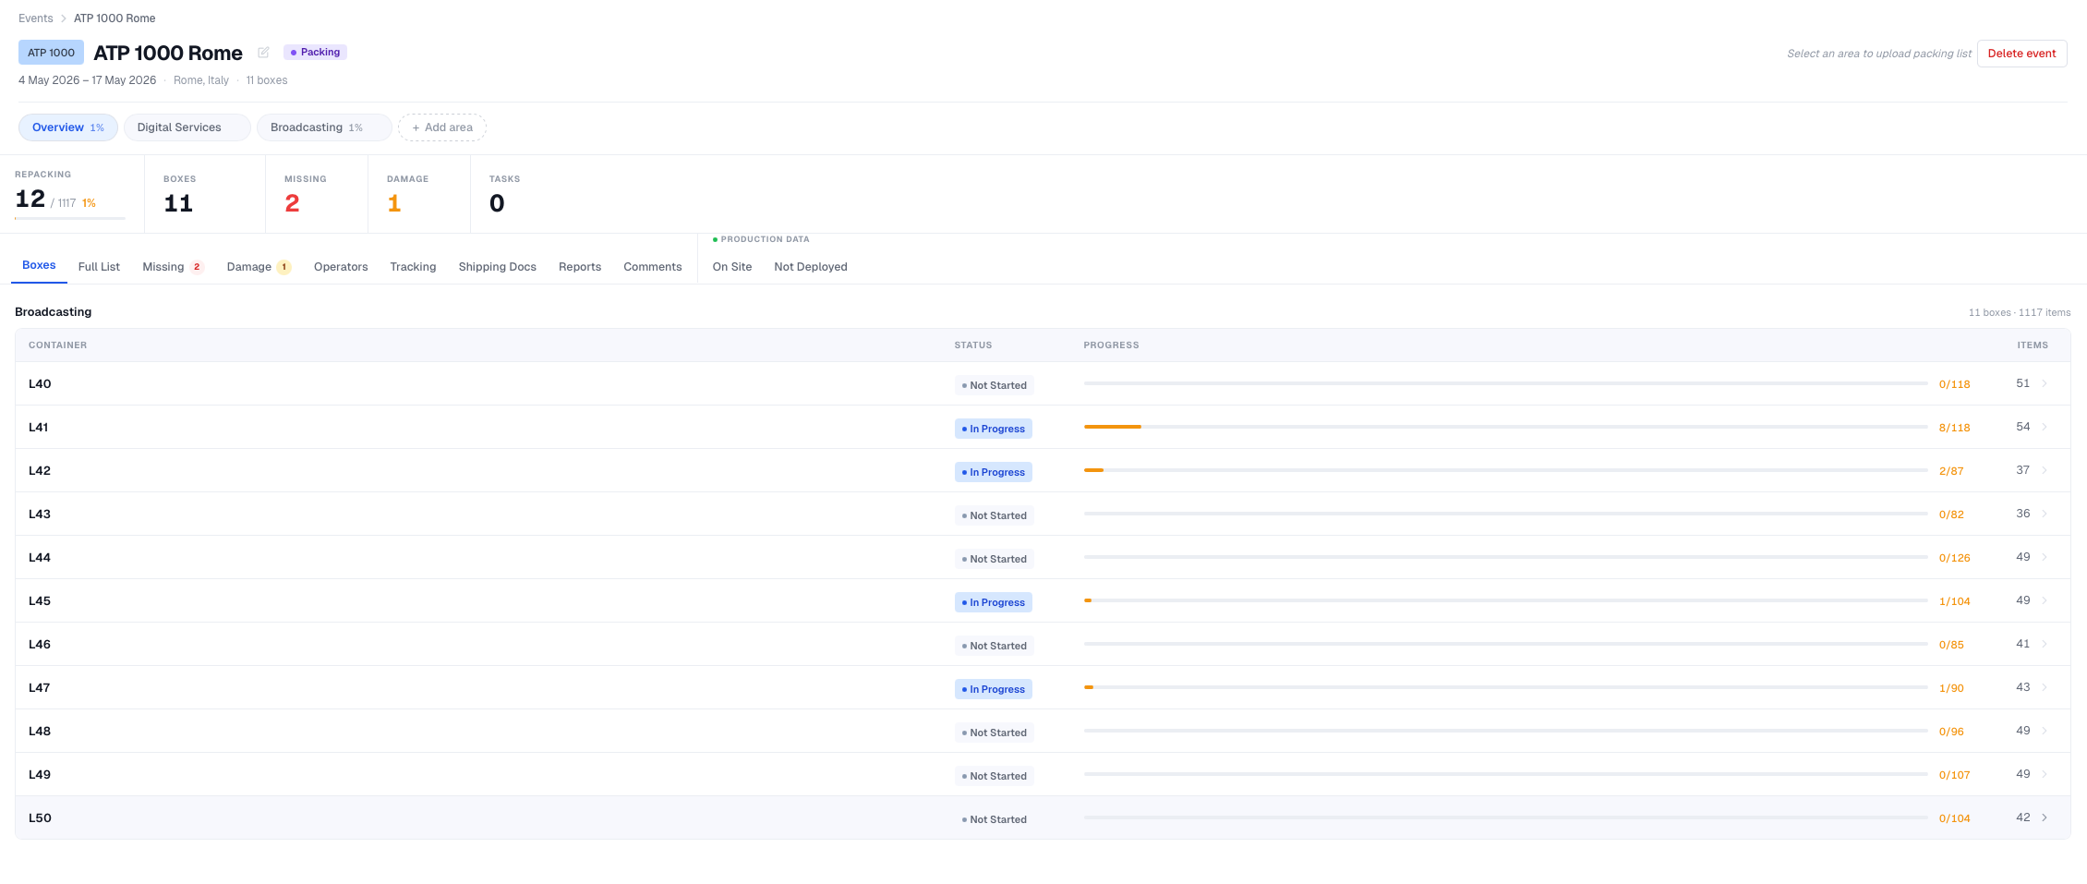2087x884 pixels.
Task: Open the L50 row chevron
Action: (x=2045, y=817)
